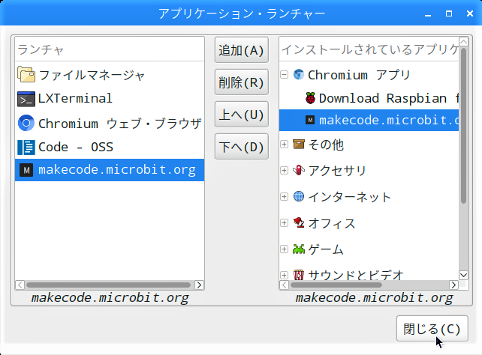Select makecode.microbit.org in the installed applications tree

(x=369, y=120)
